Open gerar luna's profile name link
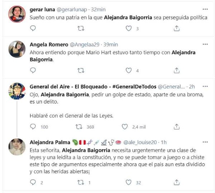 click(42, 9)
